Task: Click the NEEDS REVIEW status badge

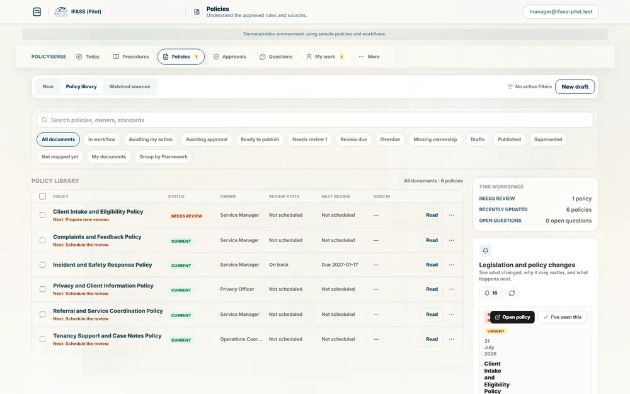Action: 187,216
